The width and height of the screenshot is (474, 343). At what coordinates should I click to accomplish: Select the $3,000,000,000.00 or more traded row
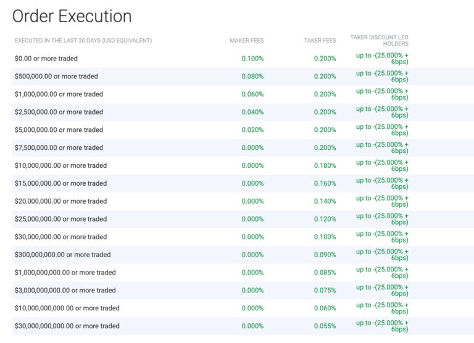click(x=243, y=291)
